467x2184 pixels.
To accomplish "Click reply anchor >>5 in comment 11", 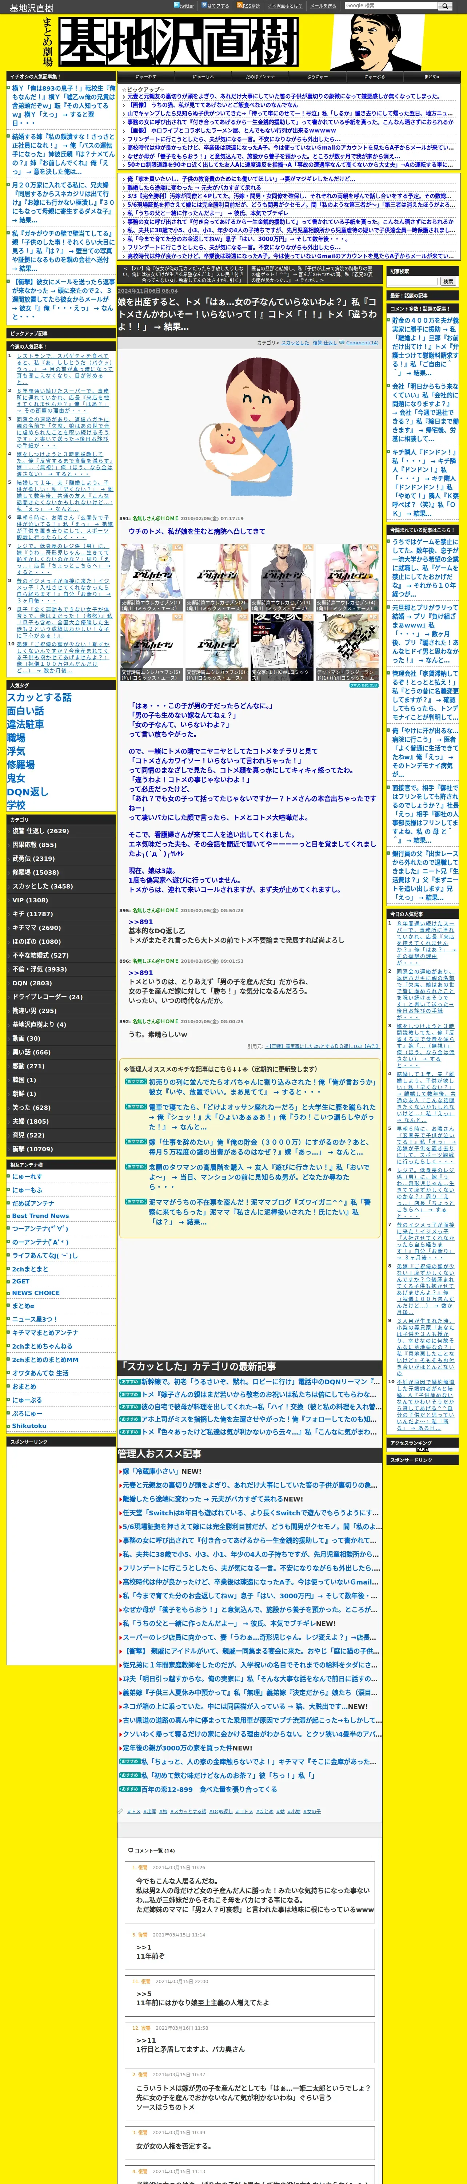I will [x=143, y=1993].
